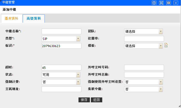Open the 团队 dropdown list

[x=161, y=31]
